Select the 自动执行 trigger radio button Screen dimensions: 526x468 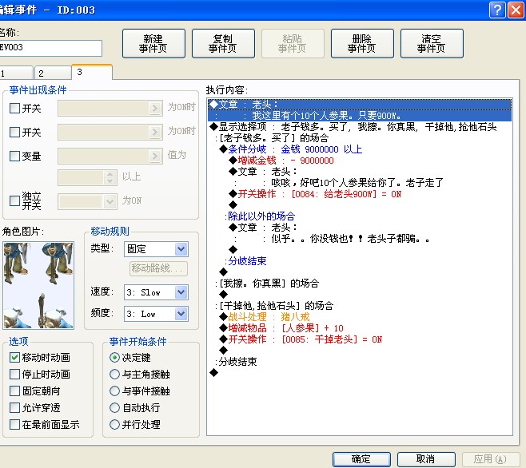[x=115, y=407]
